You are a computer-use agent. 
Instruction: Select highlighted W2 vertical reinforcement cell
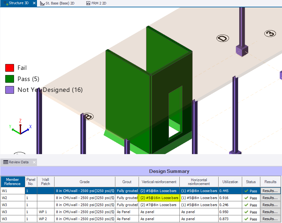pos(159,198)
